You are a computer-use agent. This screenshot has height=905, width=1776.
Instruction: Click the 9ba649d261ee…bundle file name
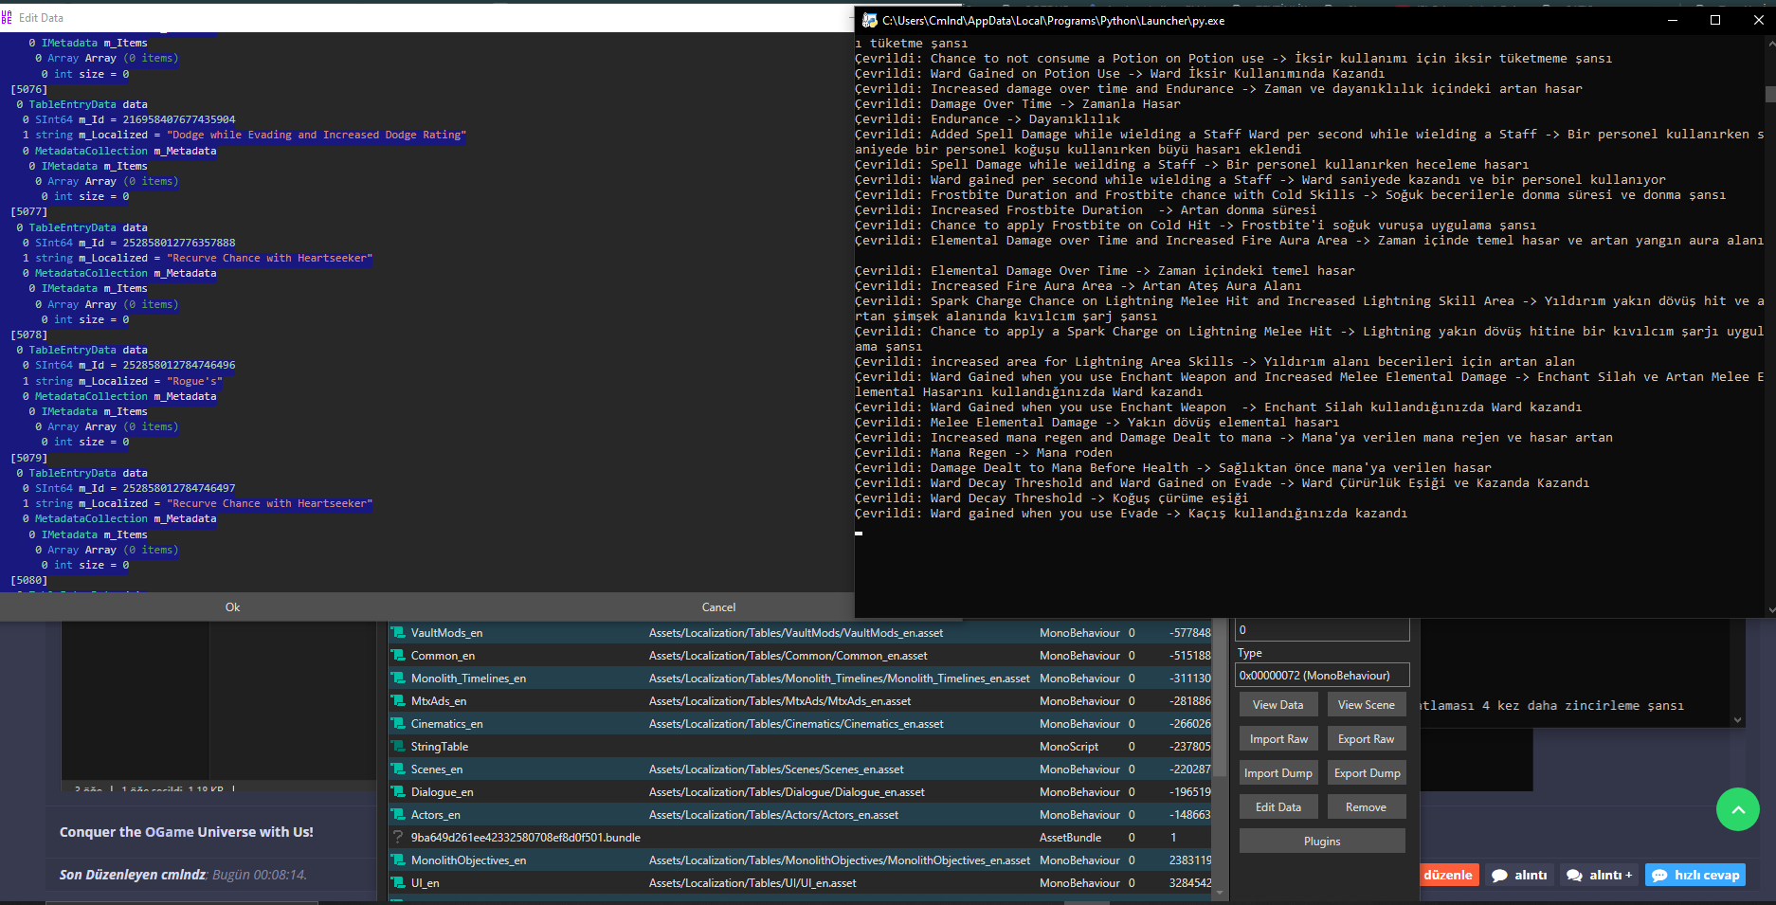point(526,838)
